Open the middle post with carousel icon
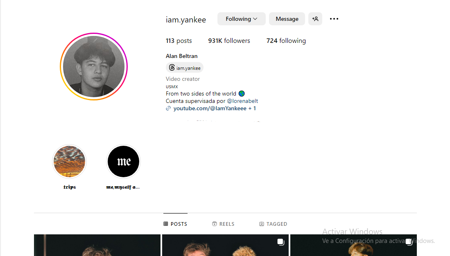Image resolution: width=450 pixels, height=256 pixels. pyautogui.click(x=225, y=245)
